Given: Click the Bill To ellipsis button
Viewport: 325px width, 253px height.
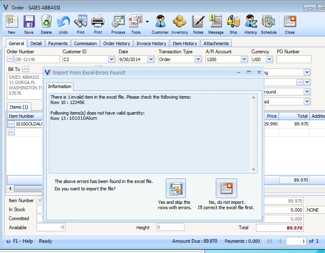Looking at the screenshot, I should point(26,69).
